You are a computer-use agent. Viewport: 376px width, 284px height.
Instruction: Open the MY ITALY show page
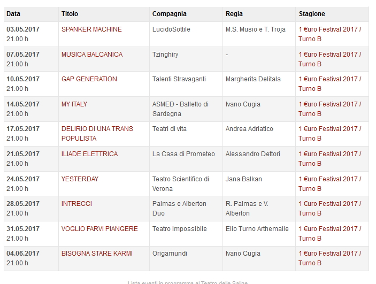74,104
